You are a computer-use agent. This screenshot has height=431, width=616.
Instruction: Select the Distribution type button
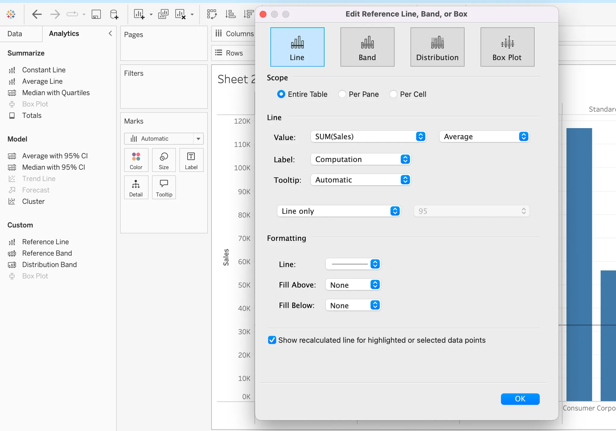point(437,47)
